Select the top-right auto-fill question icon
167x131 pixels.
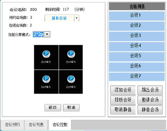coord(71,54)
